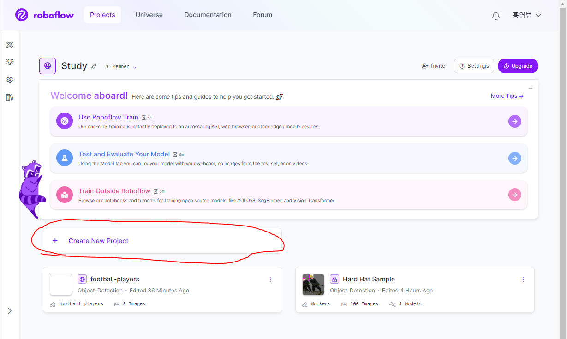Open the Universe tab
The height and width of the screenshot is (339, 567).
coord(149,15)
